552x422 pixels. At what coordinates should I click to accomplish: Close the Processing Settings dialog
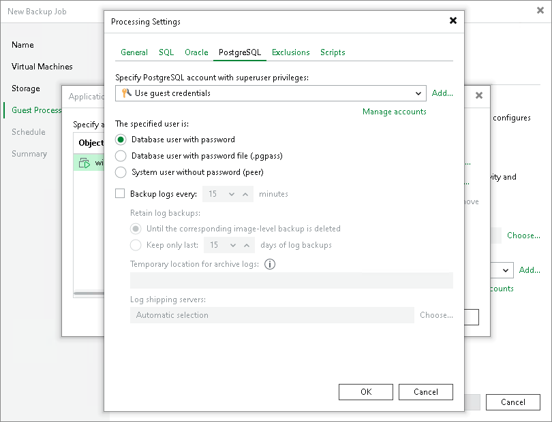pyautogui.click(x=453, y=21)
